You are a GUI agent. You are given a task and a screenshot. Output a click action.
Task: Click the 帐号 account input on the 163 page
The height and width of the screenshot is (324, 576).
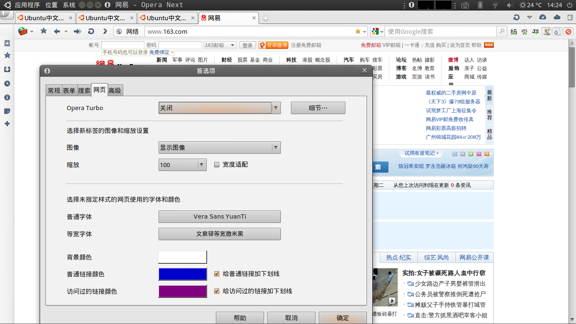click(122, 45)
